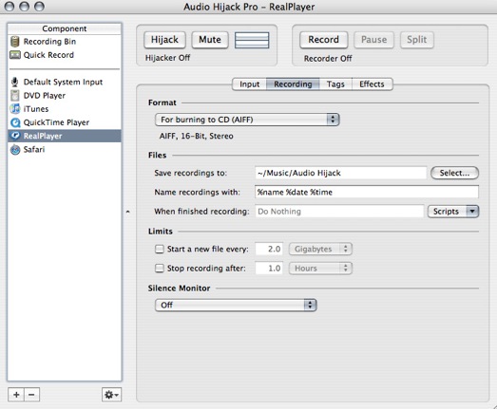The image size is (497, 409).
Task: Click Select... to choose save folder
Action: click(x=454, y=173)
